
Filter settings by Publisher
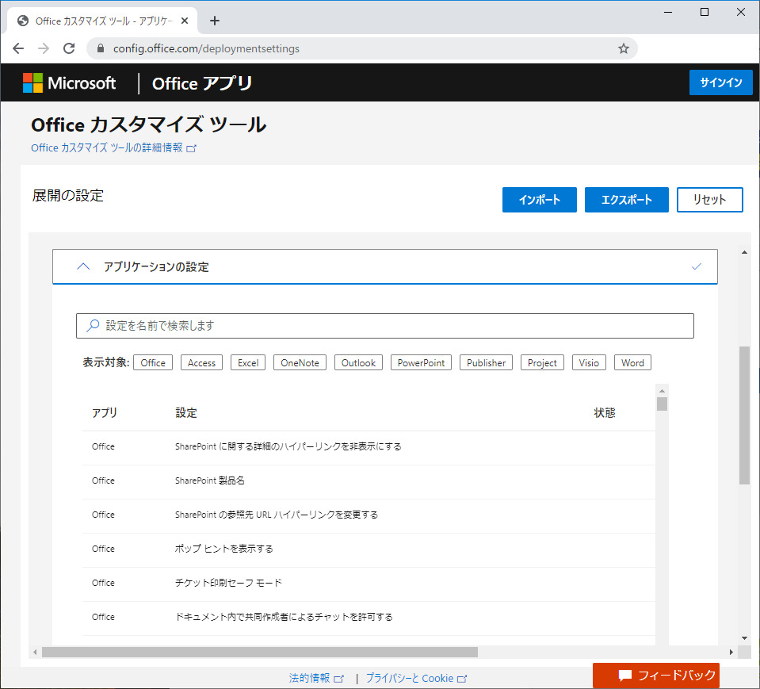486,362
